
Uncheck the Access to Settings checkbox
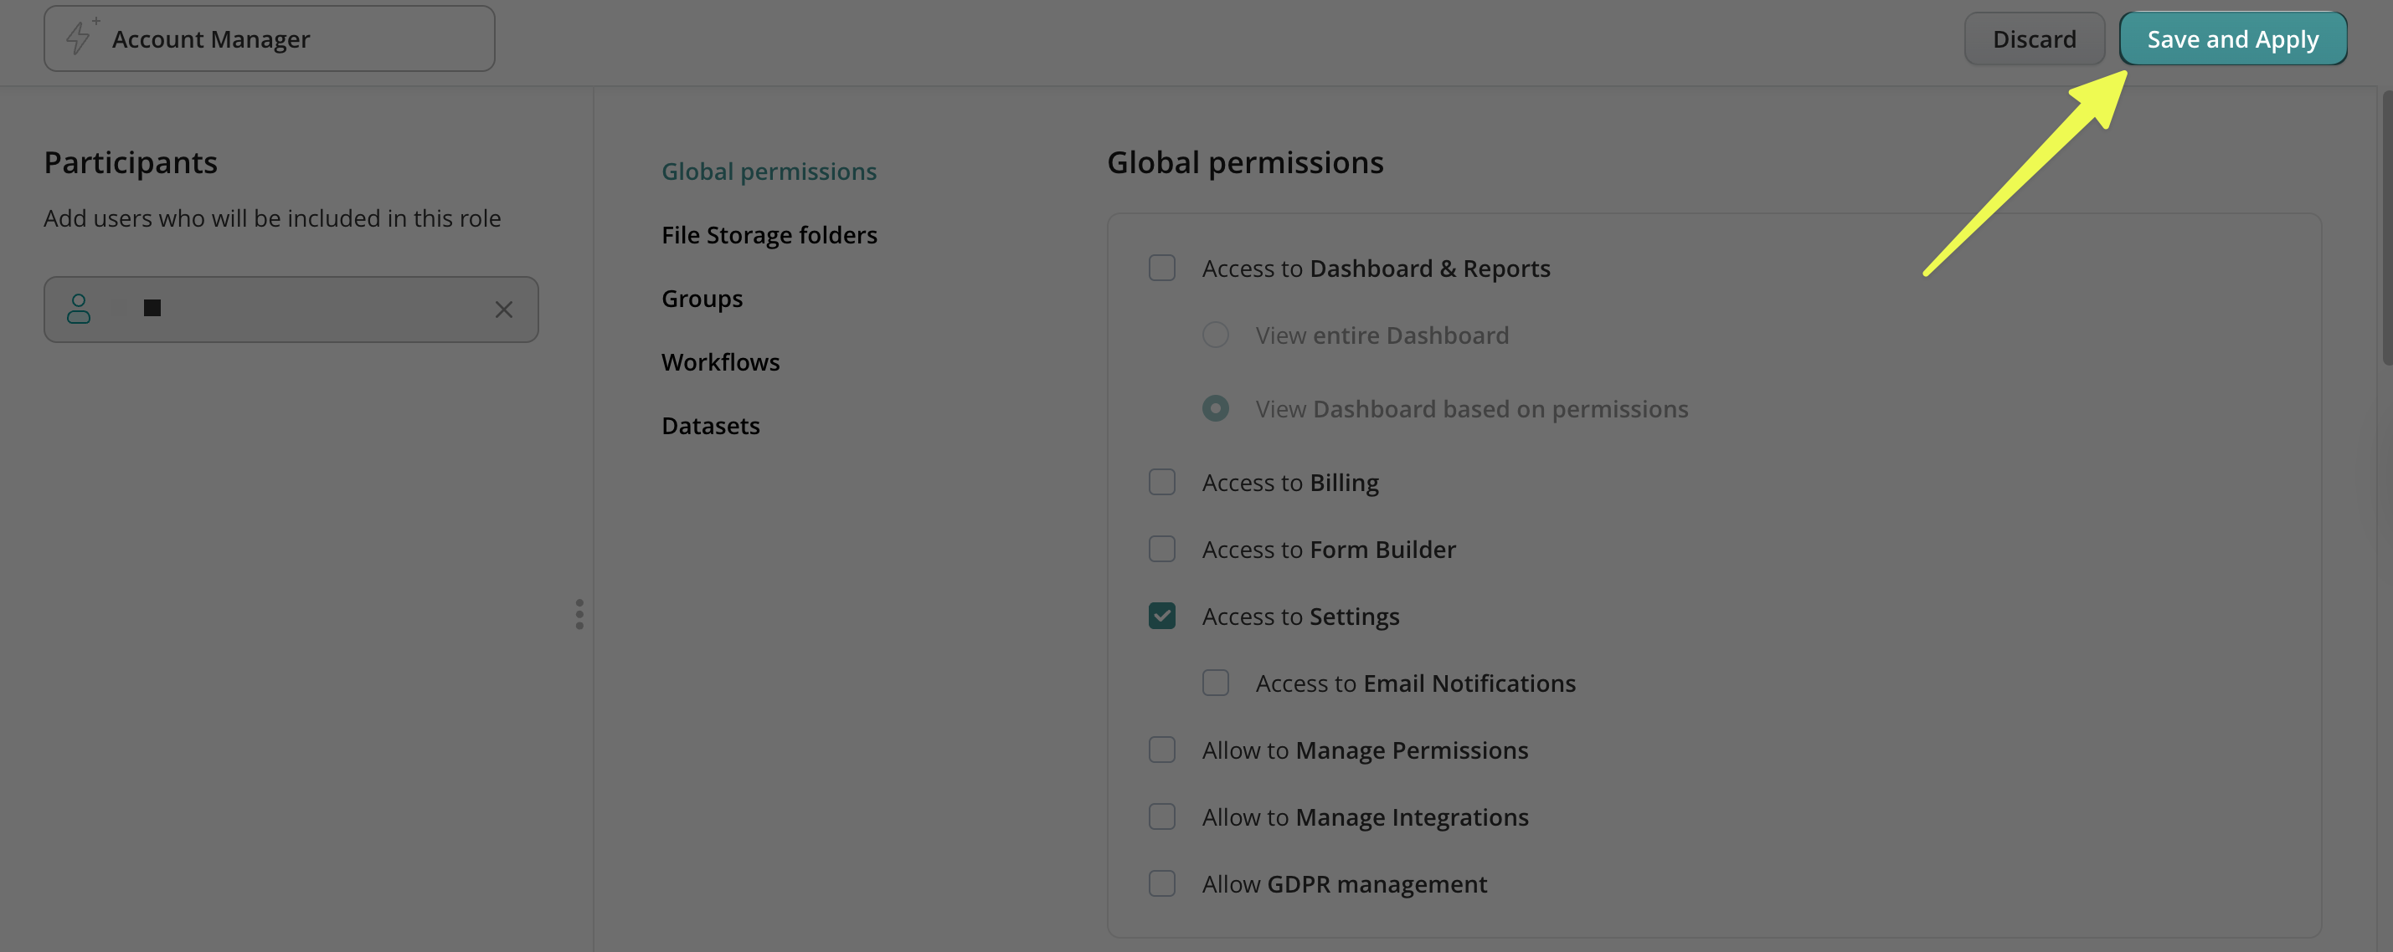pos(1161,616)
